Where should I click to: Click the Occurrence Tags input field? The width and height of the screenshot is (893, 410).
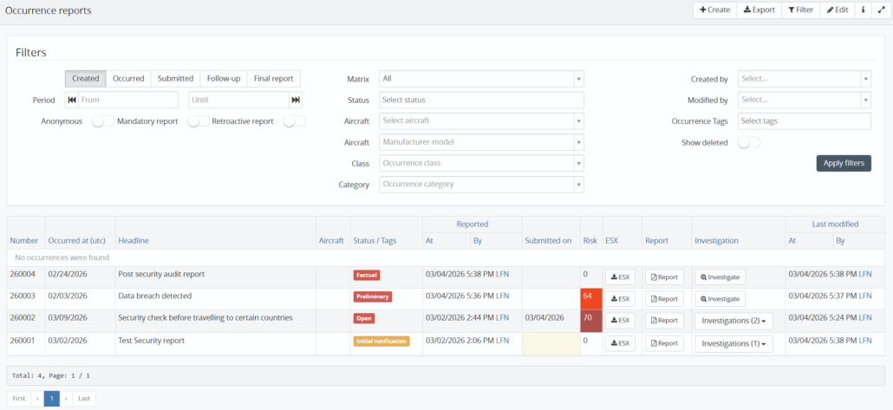click(x=804, y=121)
